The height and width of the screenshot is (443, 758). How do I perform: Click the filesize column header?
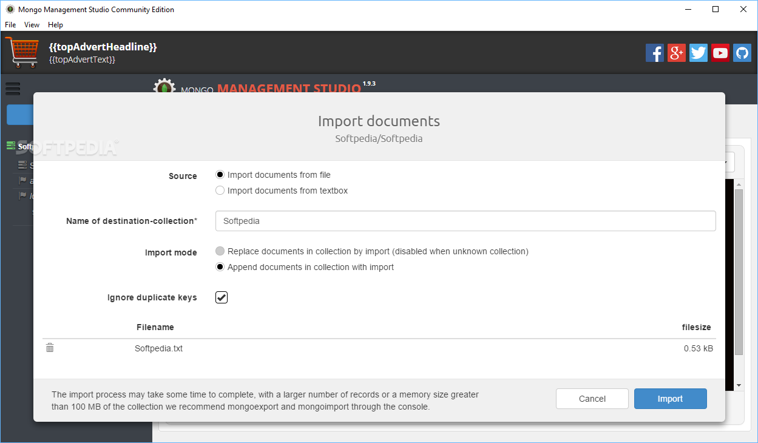coord(696,327)
